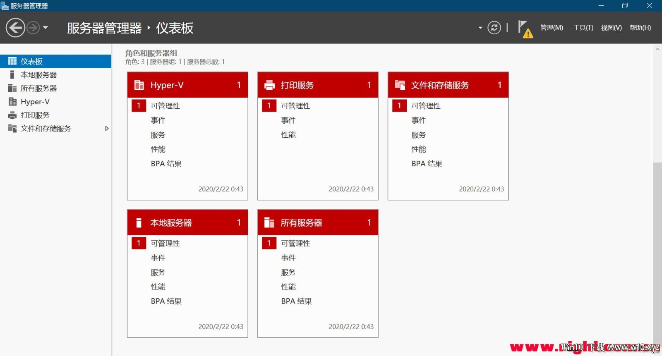Image resolution: width=662 pixels, height=356 pixels.
Task: Open the navigation history dropdown arrow
Action: [x=46, y=28]
